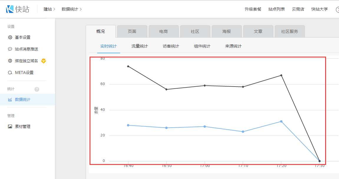339x179 pixels.
Task: Click the gear icon beside 基本设置
Action: pos(10,37)
